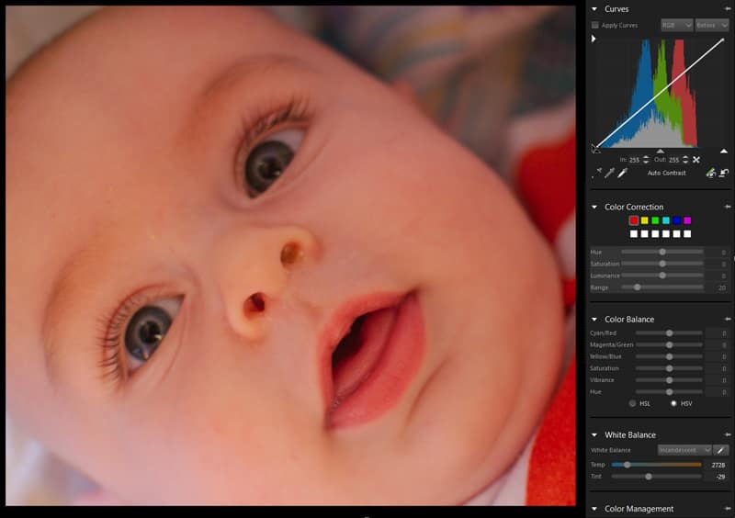
Task: Click the histogram channels icon beside Auto Contrast
Action: click(x=710, y=173)
